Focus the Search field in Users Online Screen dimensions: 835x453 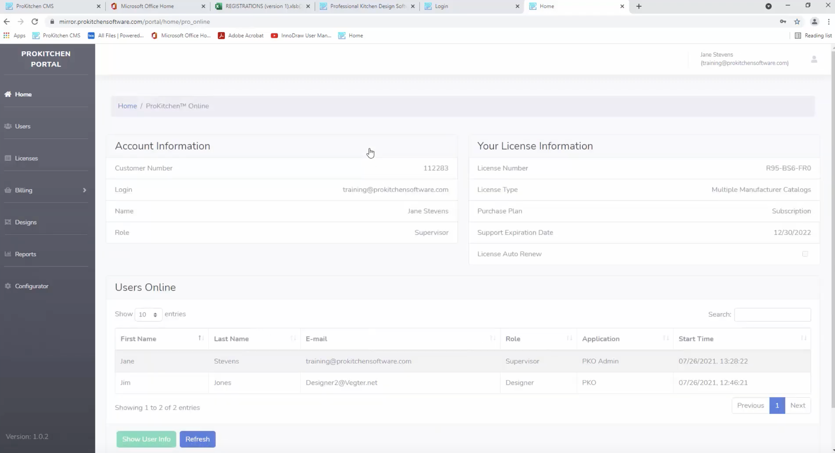coord(772,315)
